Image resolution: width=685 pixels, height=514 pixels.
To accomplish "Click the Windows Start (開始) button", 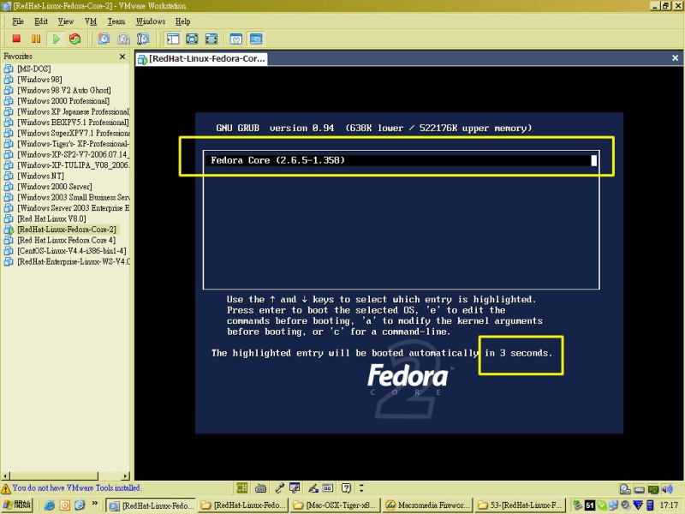I will [x=16, y=505].
